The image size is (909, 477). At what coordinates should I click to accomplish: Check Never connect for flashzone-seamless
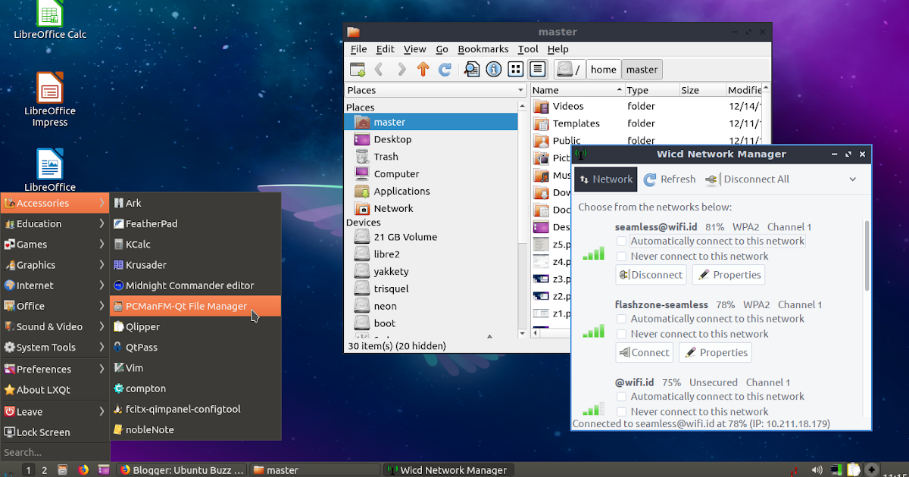[622, 333]
